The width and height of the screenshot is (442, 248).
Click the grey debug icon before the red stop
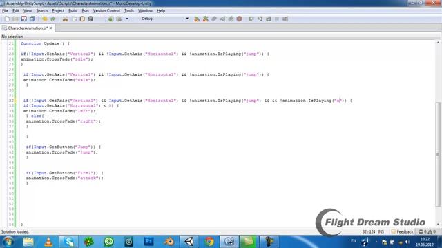[x=231, y=19]
